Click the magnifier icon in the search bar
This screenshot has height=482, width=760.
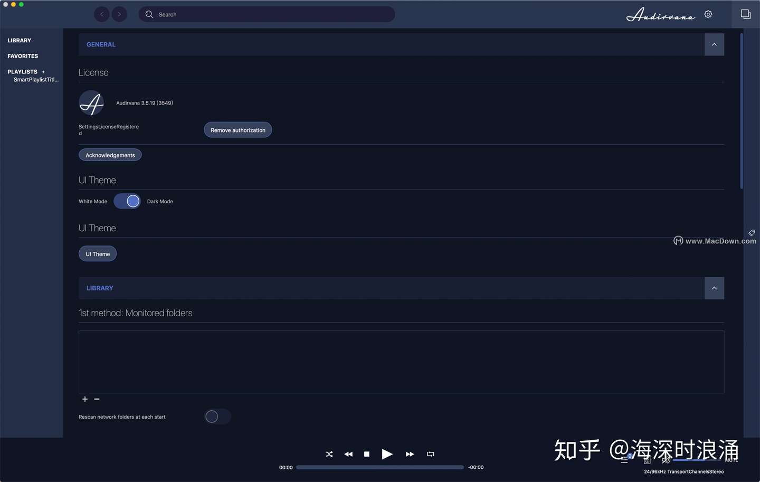pyautogui.click(x=149, y=14)
